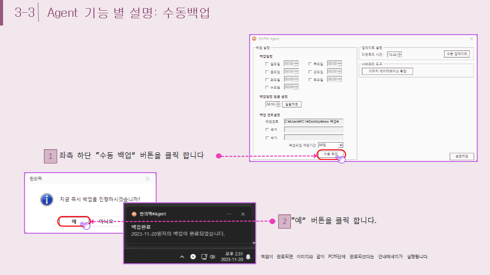Image resolution: width=490 pixels, height=275 pixels.
Task: Click the 화요일 time spinner arrows
Action: (296, 79)
